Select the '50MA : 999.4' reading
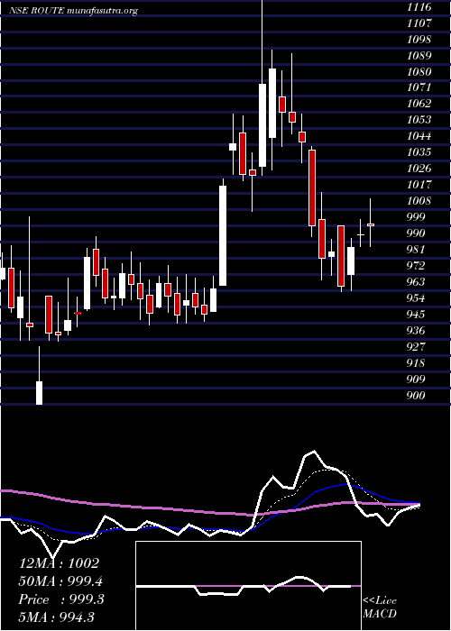The height and width of the screenshot is (631, 451). pos(60,581)
